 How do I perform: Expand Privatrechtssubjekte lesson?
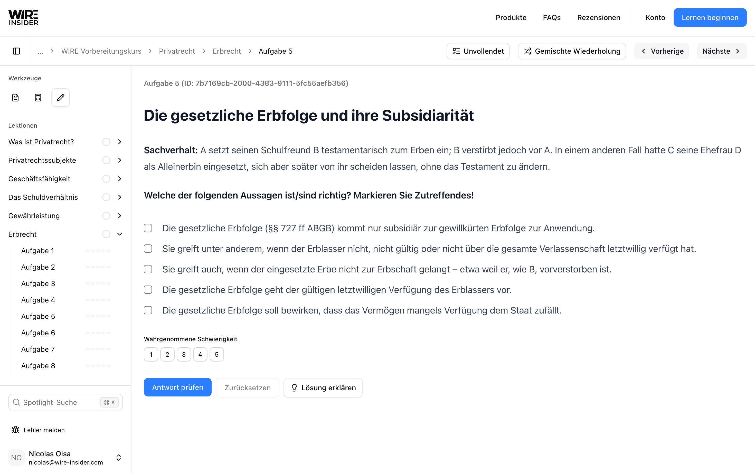(119, 160)
